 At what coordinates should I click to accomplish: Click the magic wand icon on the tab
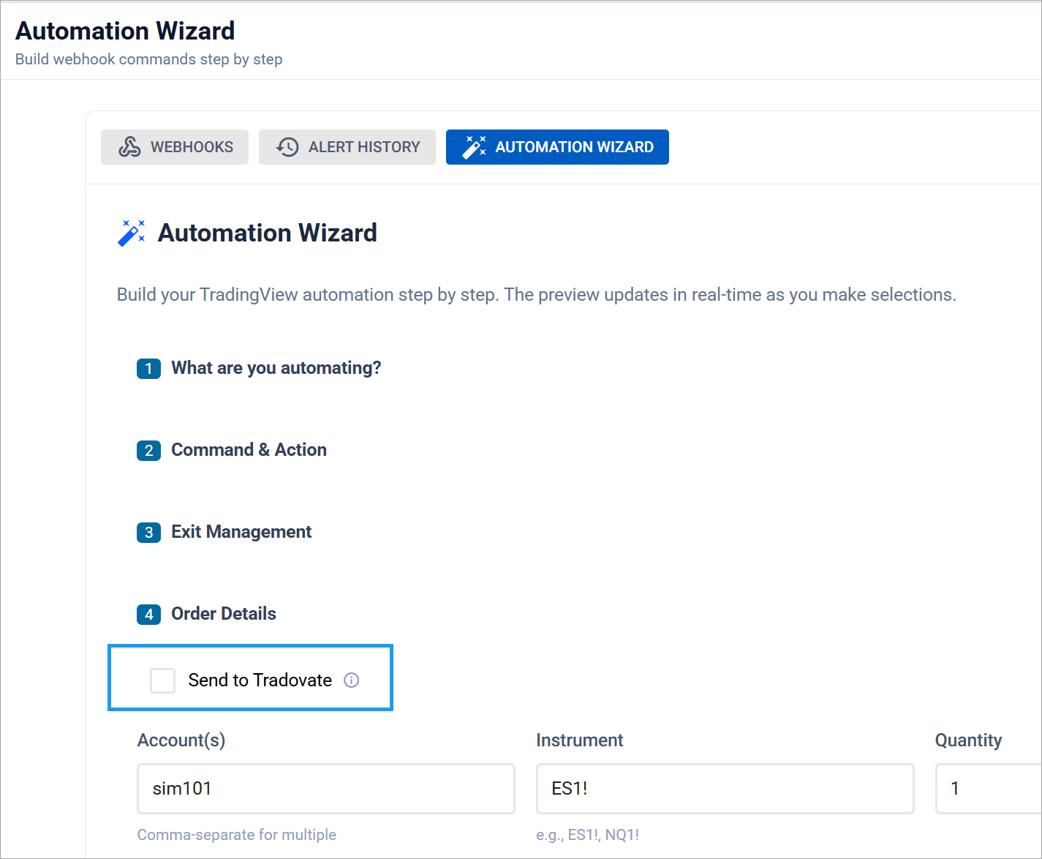(x=474, y=147)
